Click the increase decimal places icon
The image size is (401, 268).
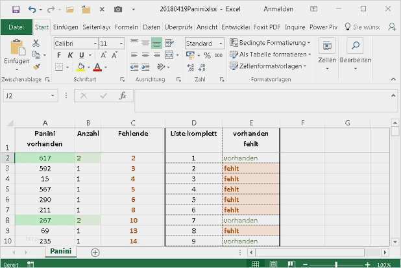191,67
